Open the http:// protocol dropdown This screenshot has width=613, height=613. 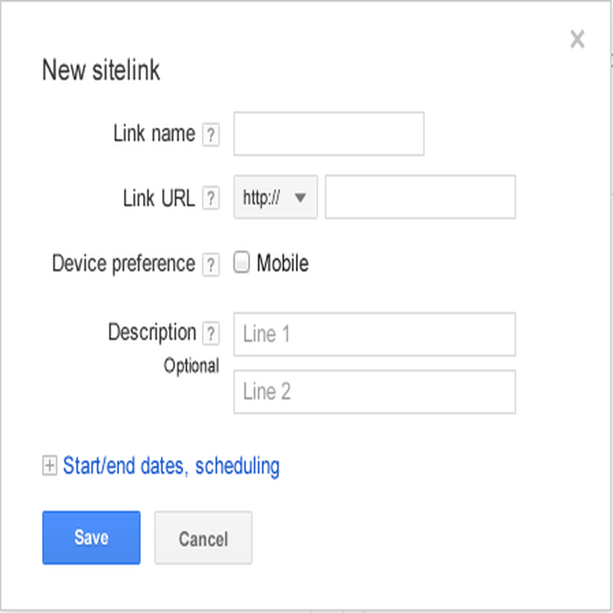(x=275, y=197)
